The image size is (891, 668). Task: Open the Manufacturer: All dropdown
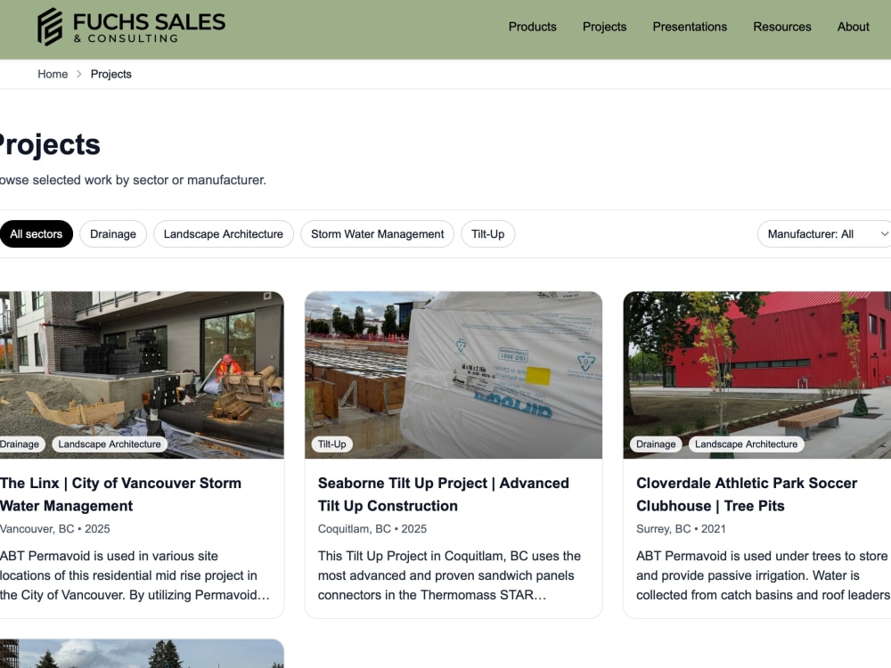[x=824, y=234]
